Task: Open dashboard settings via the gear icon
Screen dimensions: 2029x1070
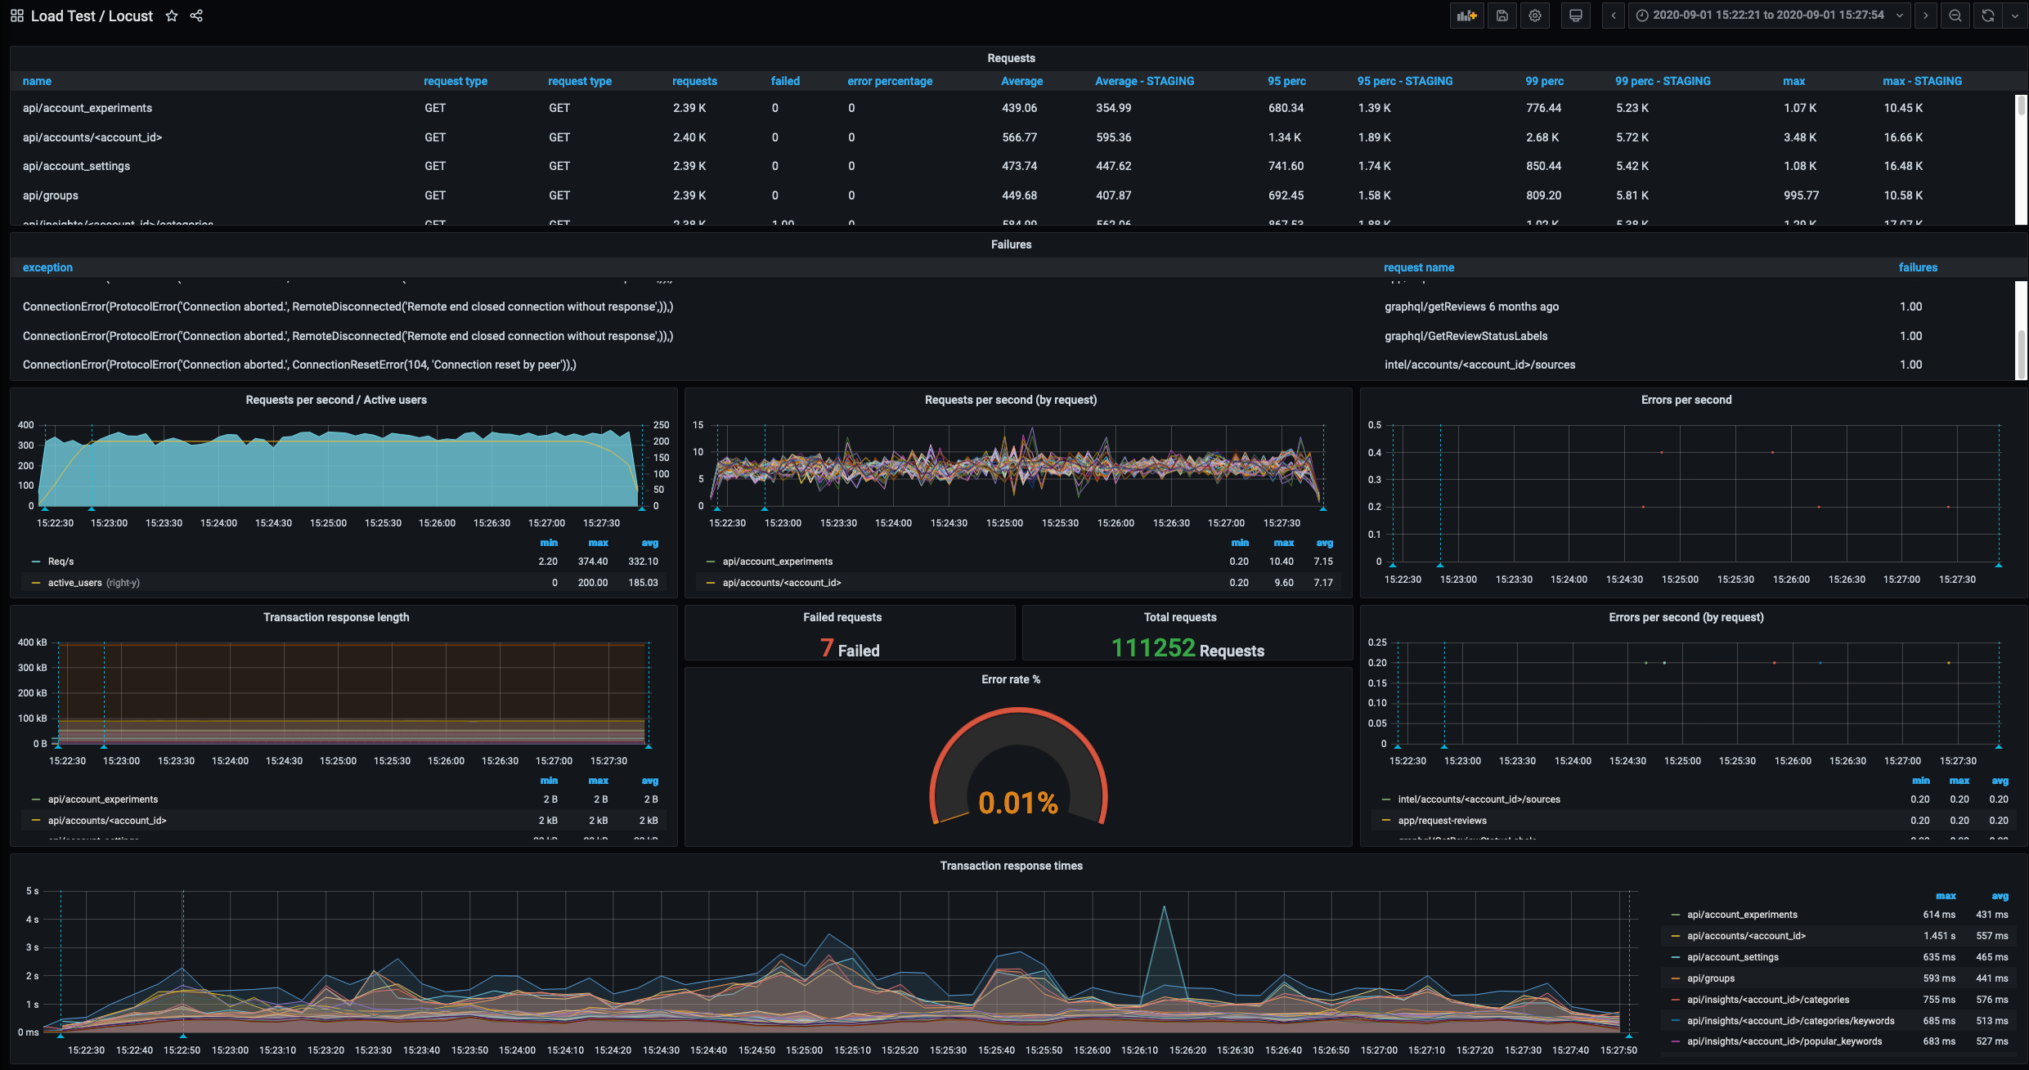Action: tap(1535, 16)
